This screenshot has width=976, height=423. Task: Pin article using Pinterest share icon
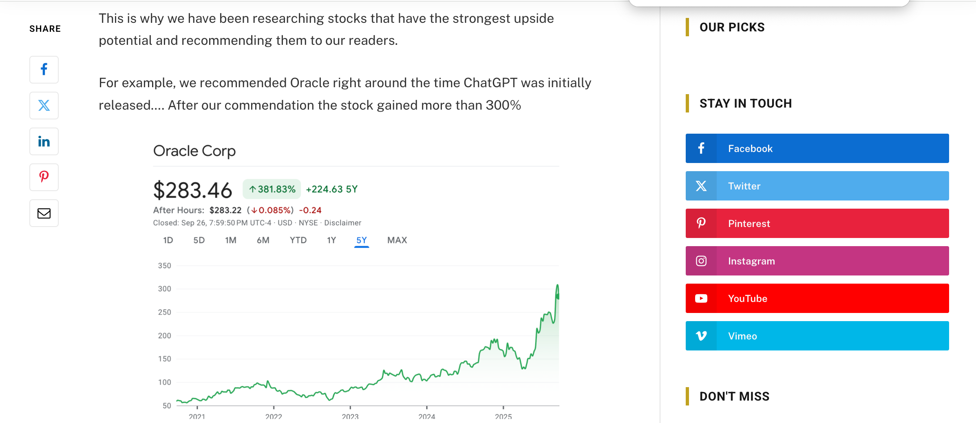coord(44,177)
